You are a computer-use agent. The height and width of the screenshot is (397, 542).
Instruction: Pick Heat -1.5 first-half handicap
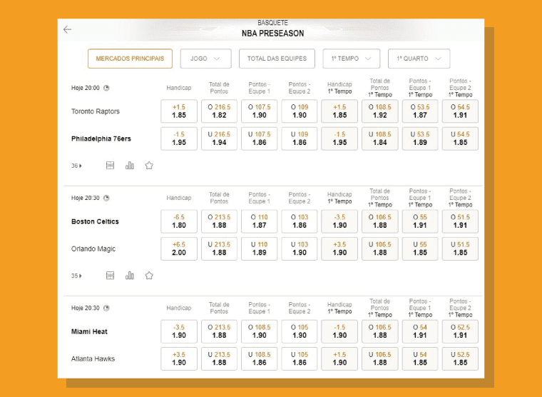click(x=339, y=331)
